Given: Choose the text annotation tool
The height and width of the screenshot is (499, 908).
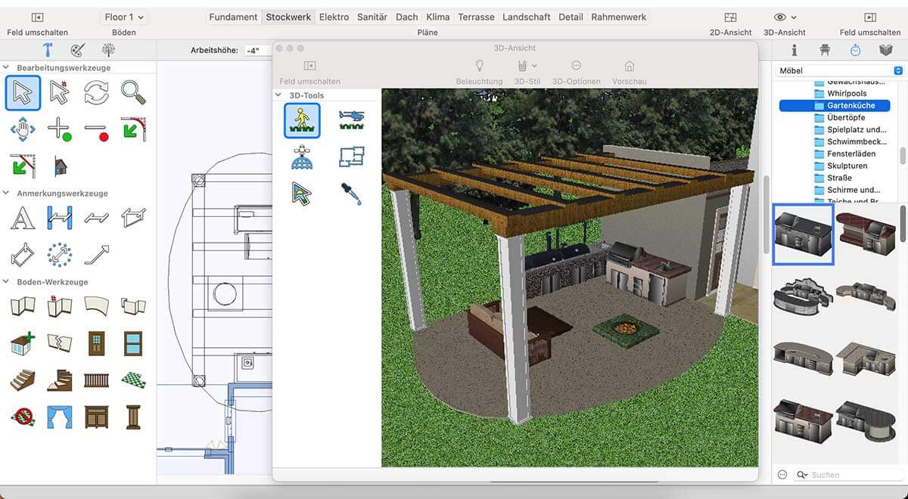Looking at the screenshot, I should click(23, 218).
